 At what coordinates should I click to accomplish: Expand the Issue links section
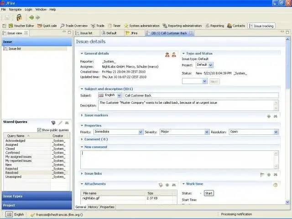coord(82,173)
